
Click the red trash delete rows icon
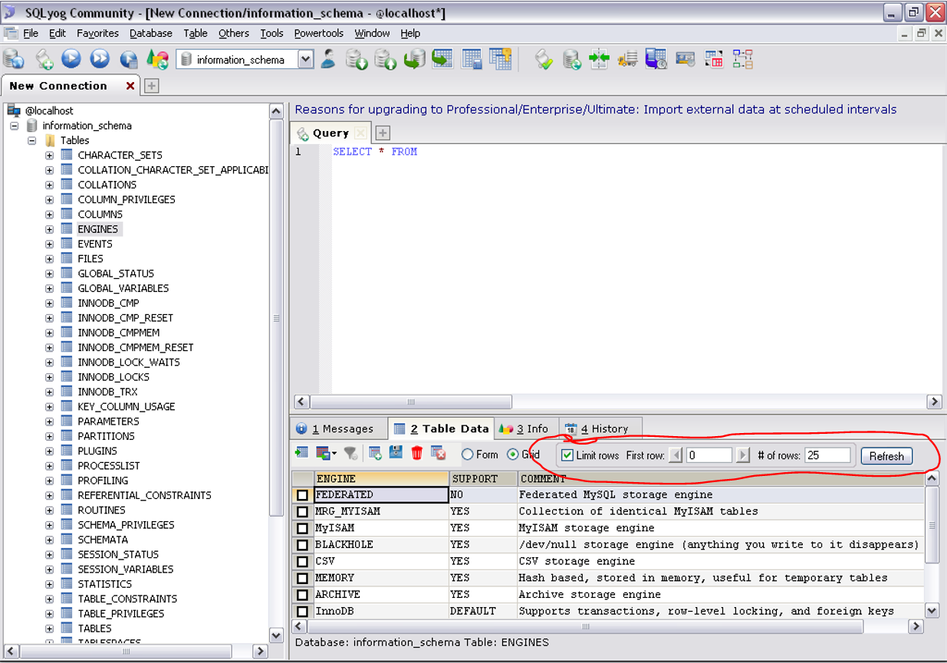[417, 454]
